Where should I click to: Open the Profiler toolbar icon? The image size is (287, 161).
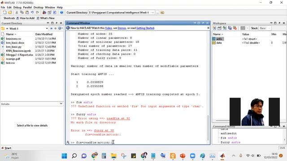[55, 13]
